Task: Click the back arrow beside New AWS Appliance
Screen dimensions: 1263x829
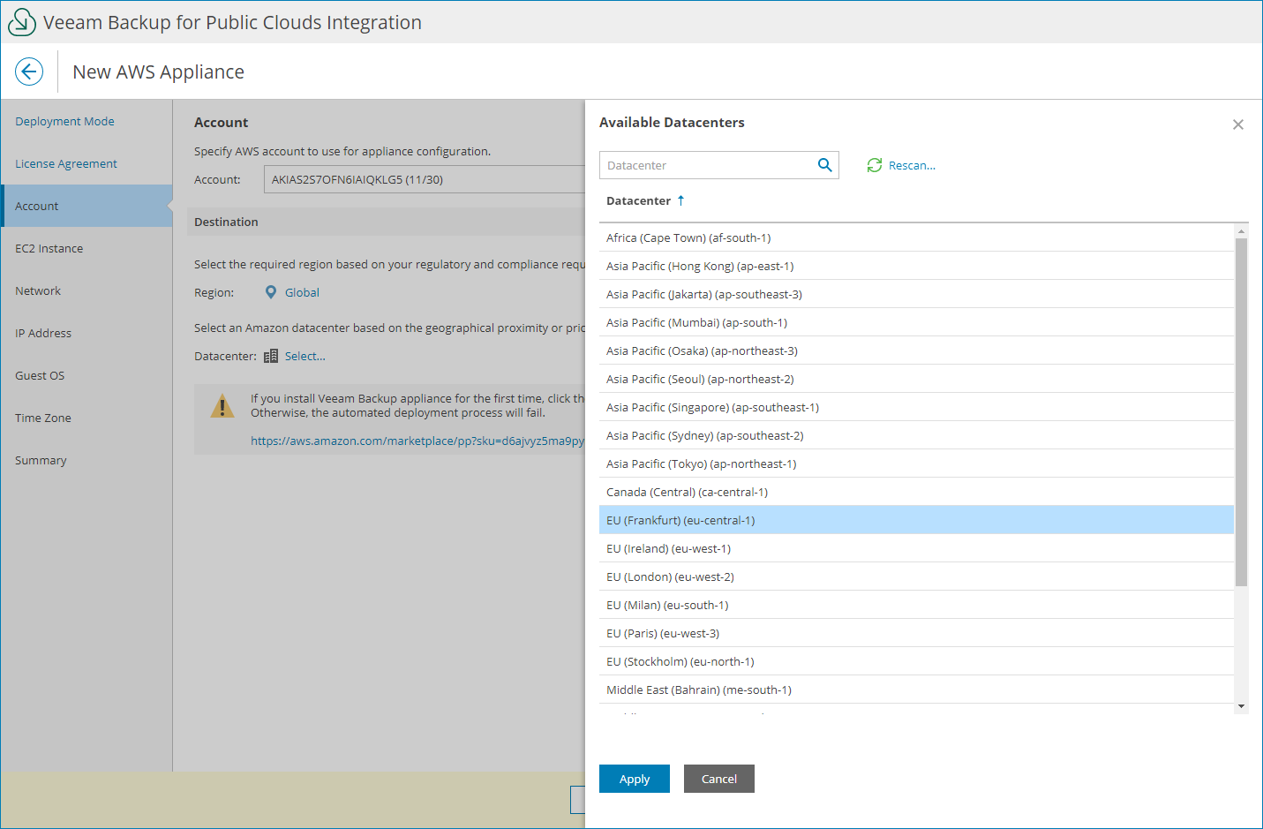Action: point(29,72)
